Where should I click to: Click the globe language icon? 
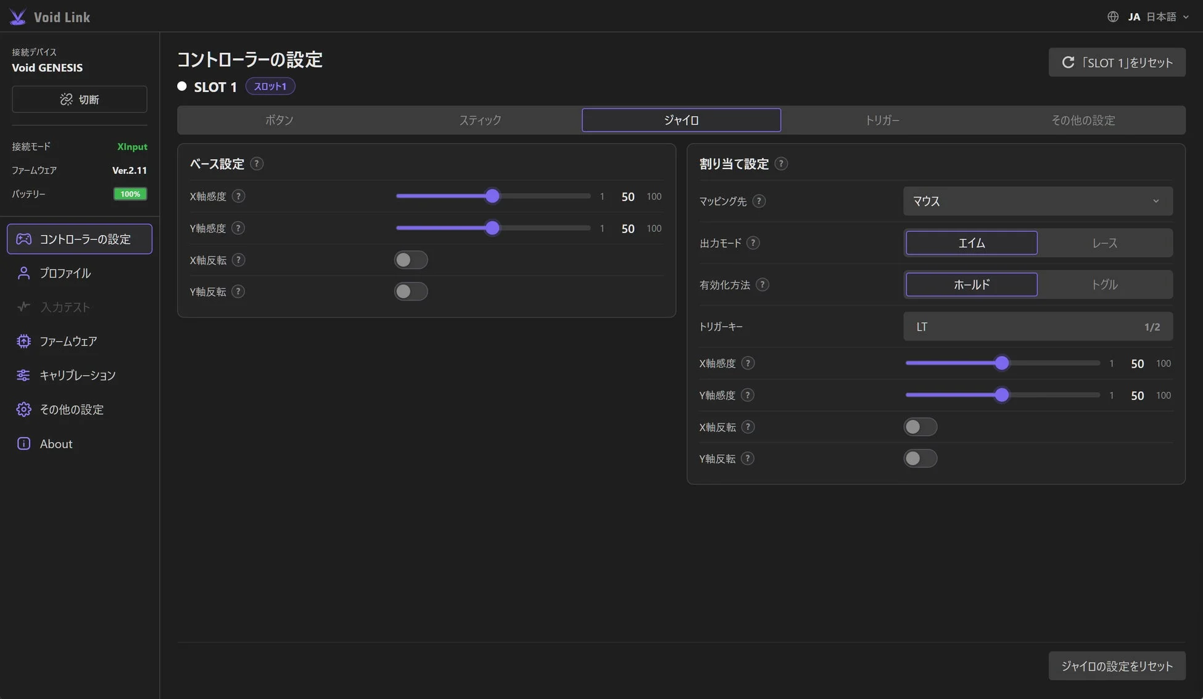[x=1113, y=17]
